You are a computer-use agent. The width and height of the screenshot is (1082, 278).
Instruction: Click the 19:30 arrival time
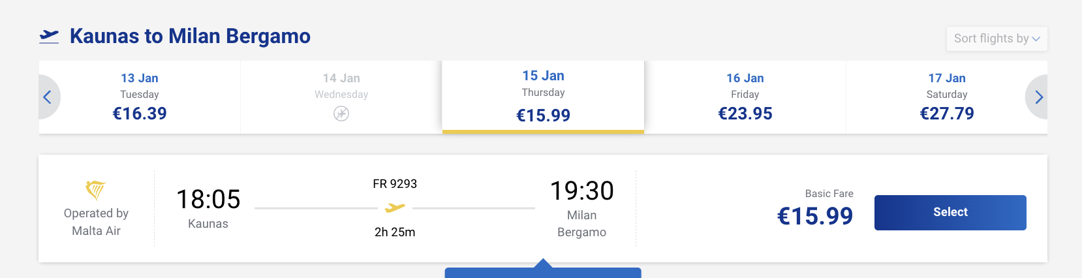coord(581,191)
